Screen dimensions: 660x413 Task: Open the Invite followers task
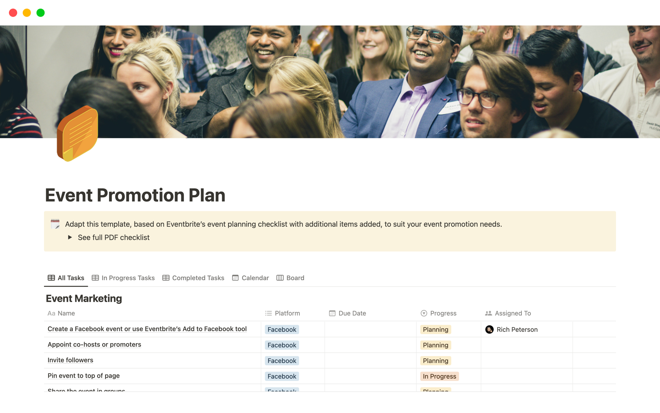[70, 360]
